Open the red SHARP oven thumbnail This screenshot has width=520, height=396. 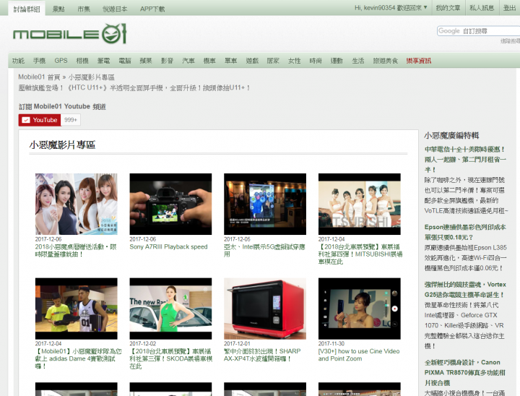coord(265,309)
